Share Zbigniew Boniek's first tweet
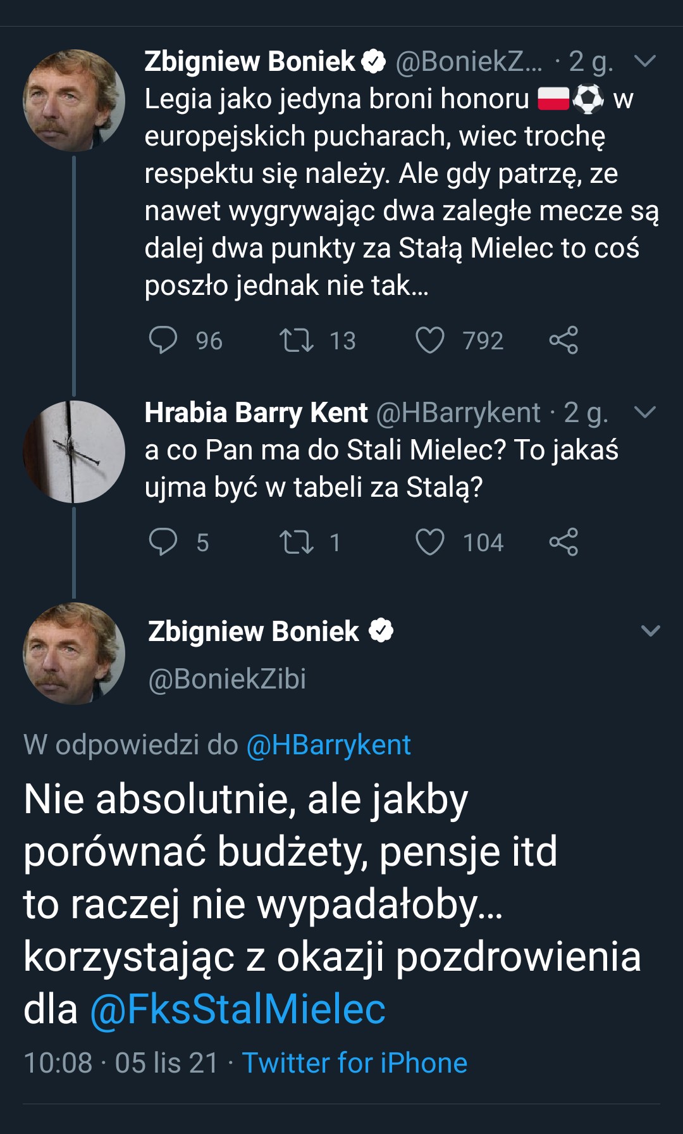Viewport: 683px width, 1134px height. [563, 340]
